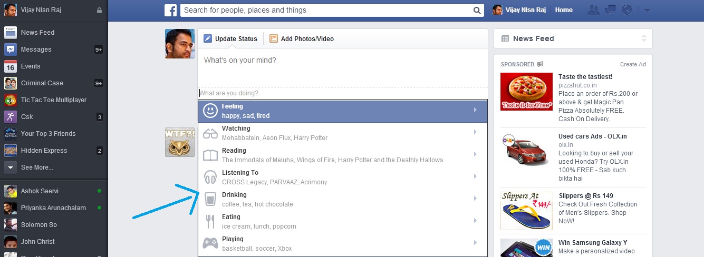Click the search magnifier icon

coord(476,10)
